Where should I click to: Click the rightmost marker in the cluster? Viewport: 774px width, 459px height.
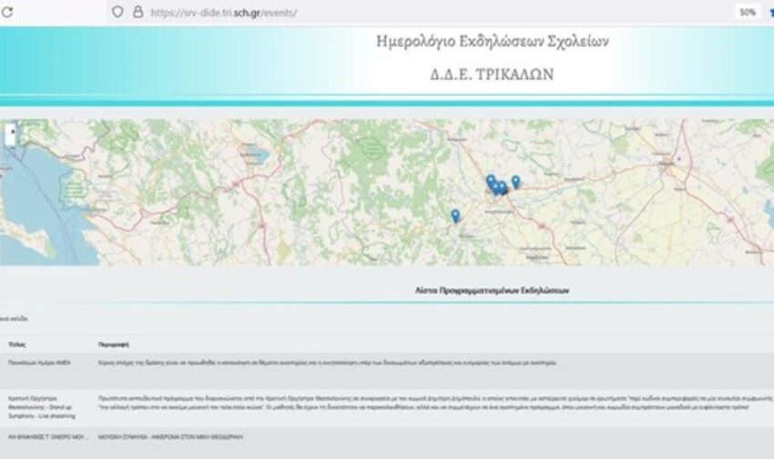click(x=515, y=182)
